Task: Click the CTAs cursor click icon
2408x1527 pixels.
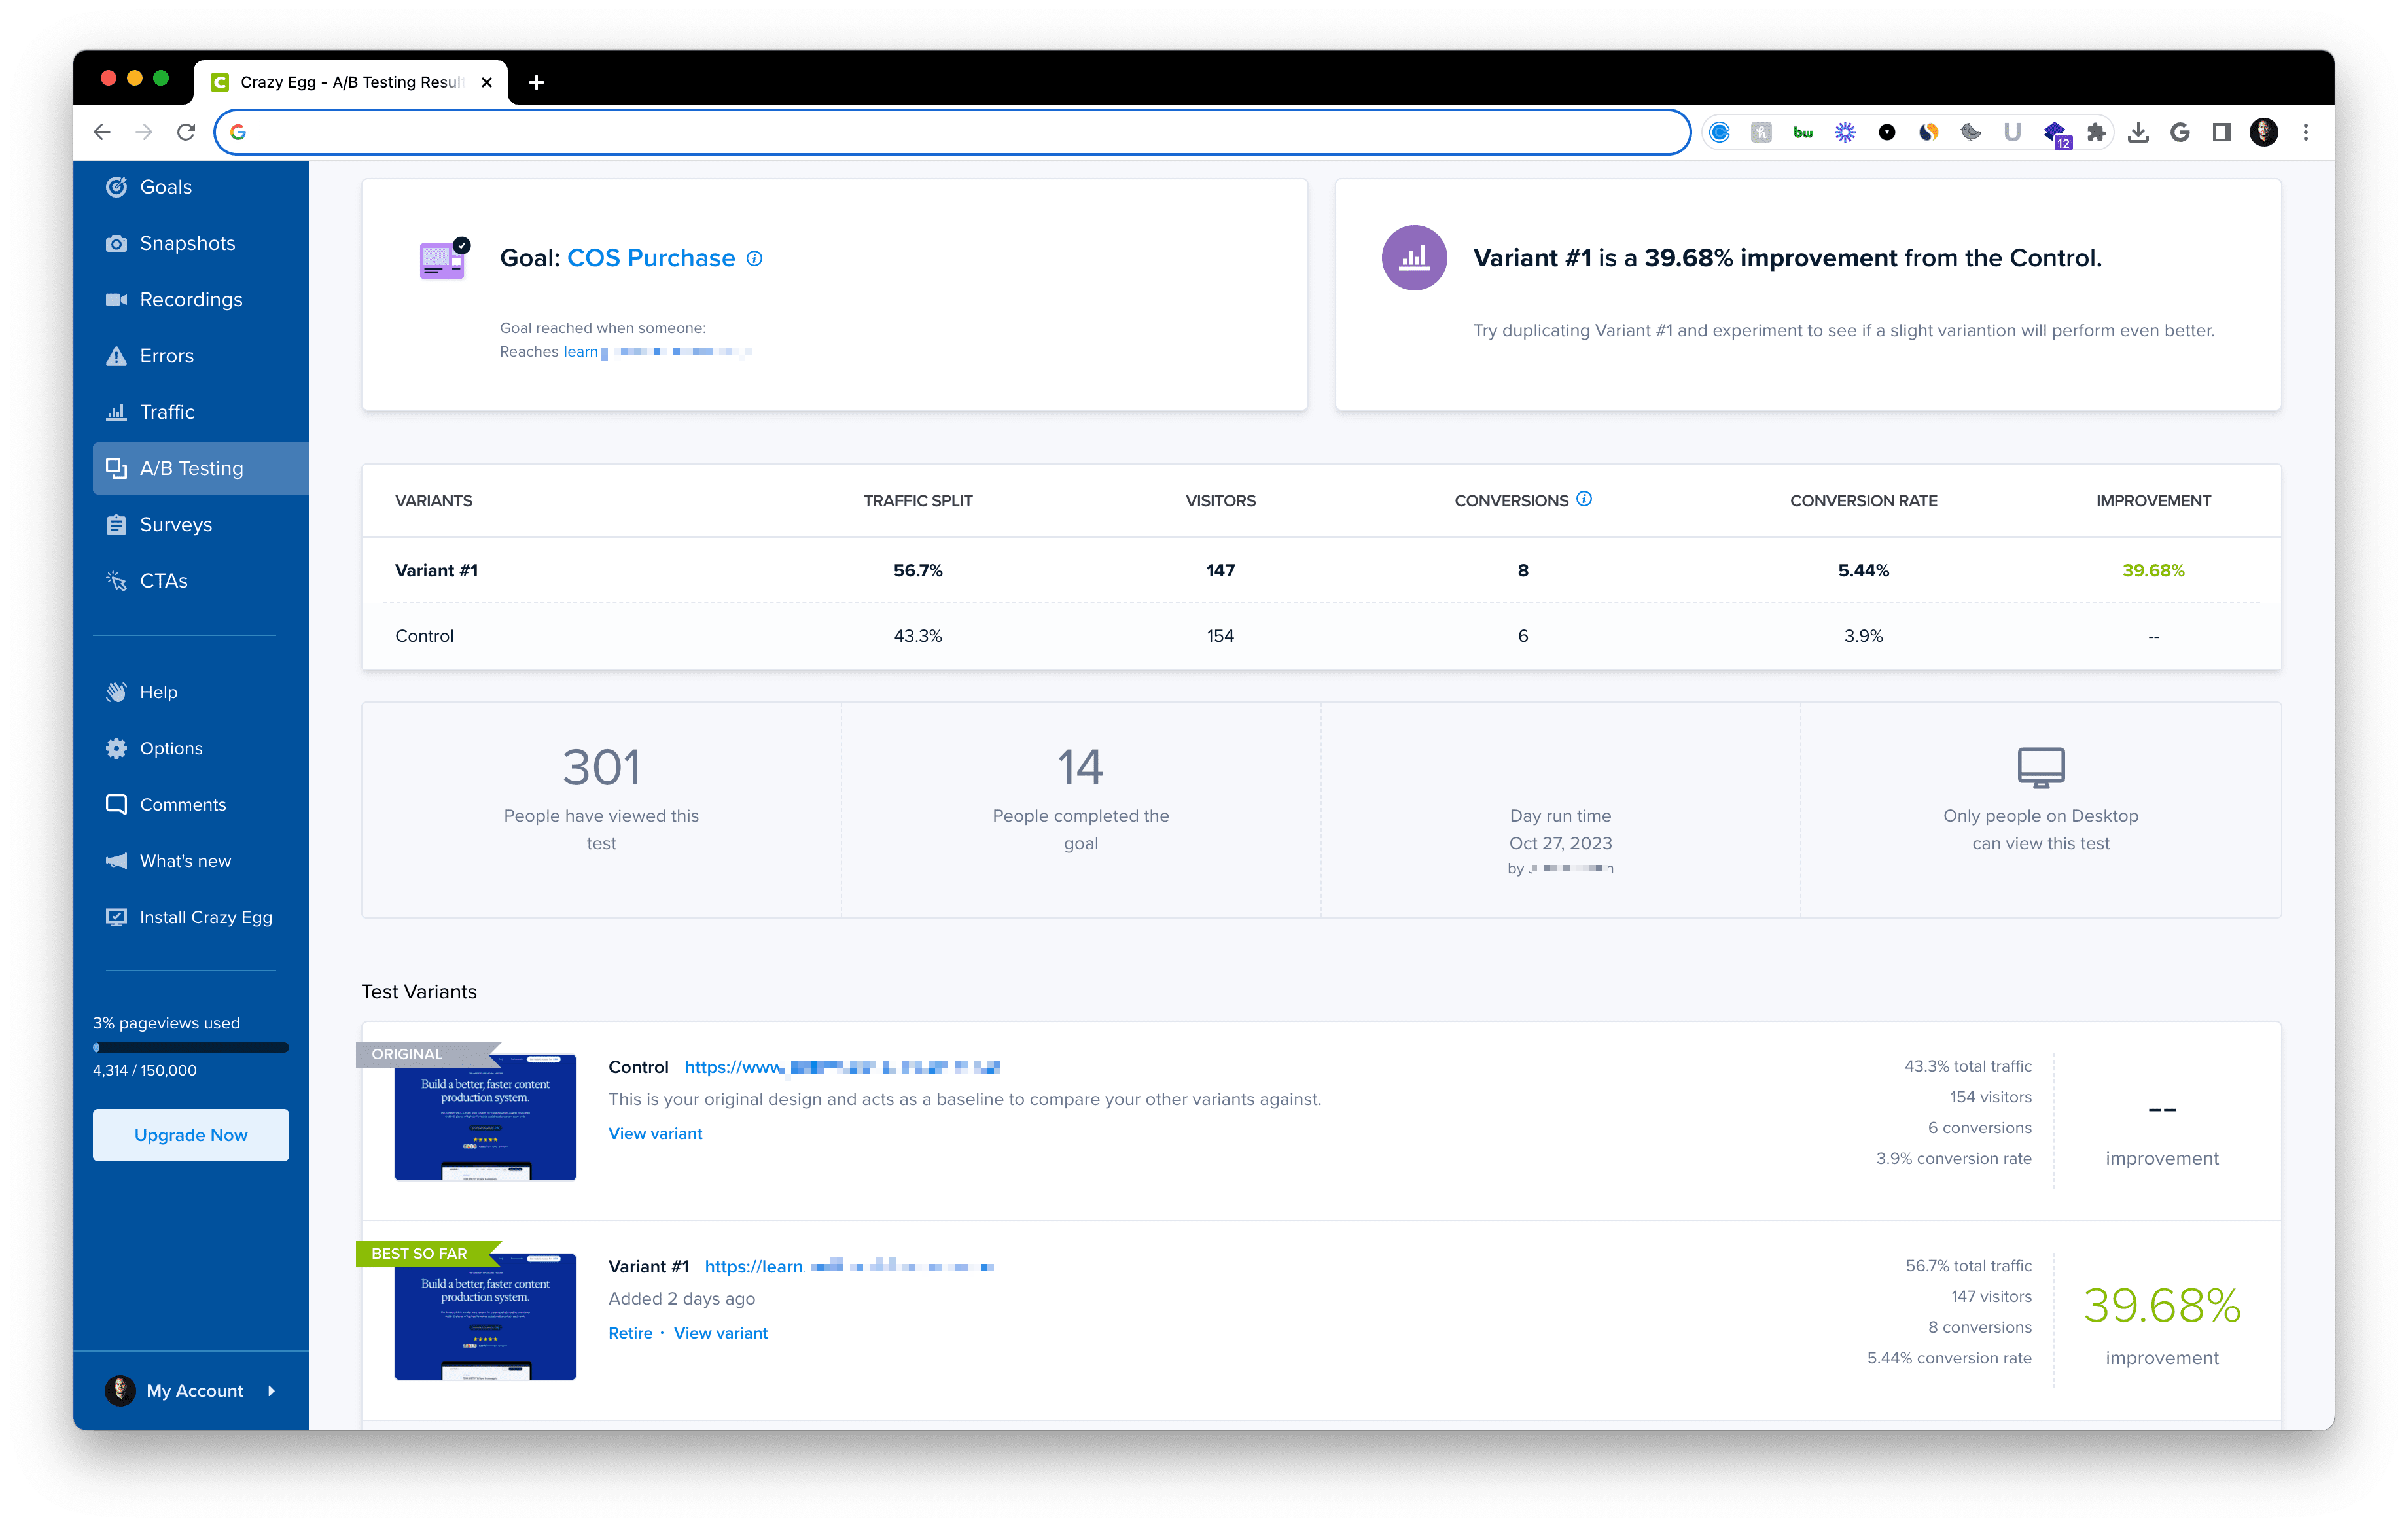Action: (116, 581)
